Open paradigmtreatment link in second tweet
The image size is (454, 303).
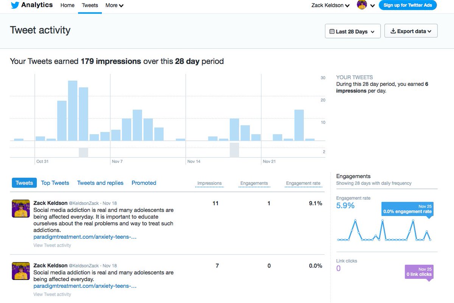85,286
